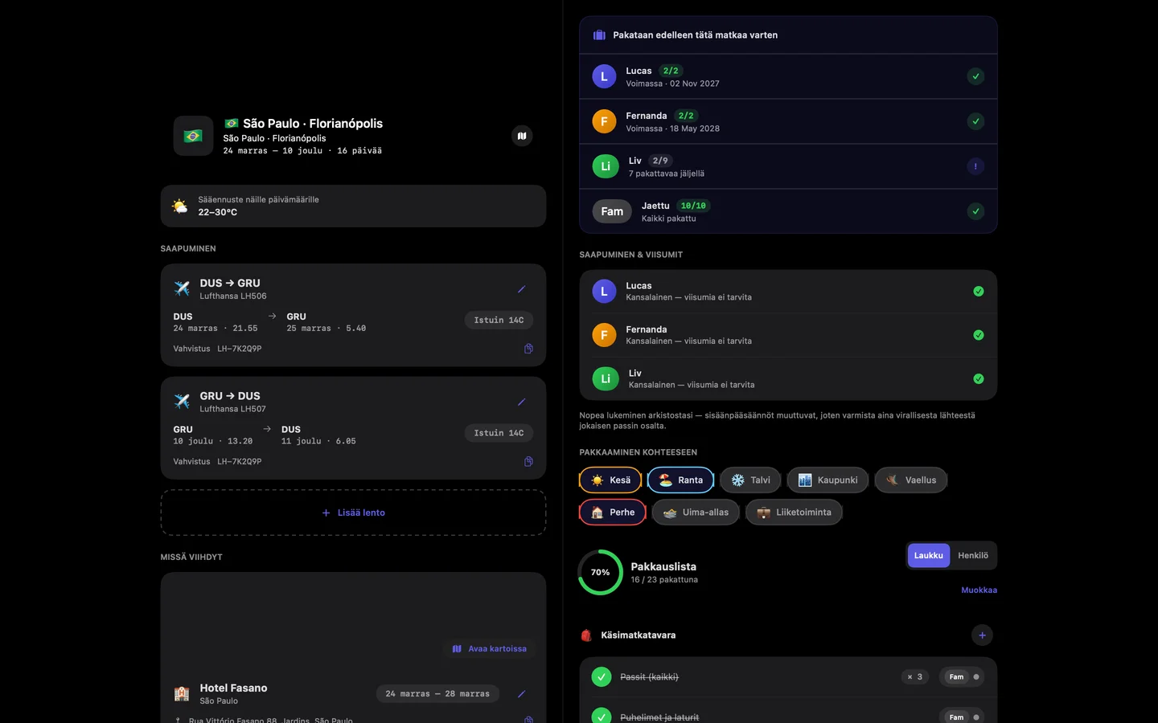This screenshot has height=723, width=1158.
Task: Click Fernanda visa status green check
Action: point(979,335)
